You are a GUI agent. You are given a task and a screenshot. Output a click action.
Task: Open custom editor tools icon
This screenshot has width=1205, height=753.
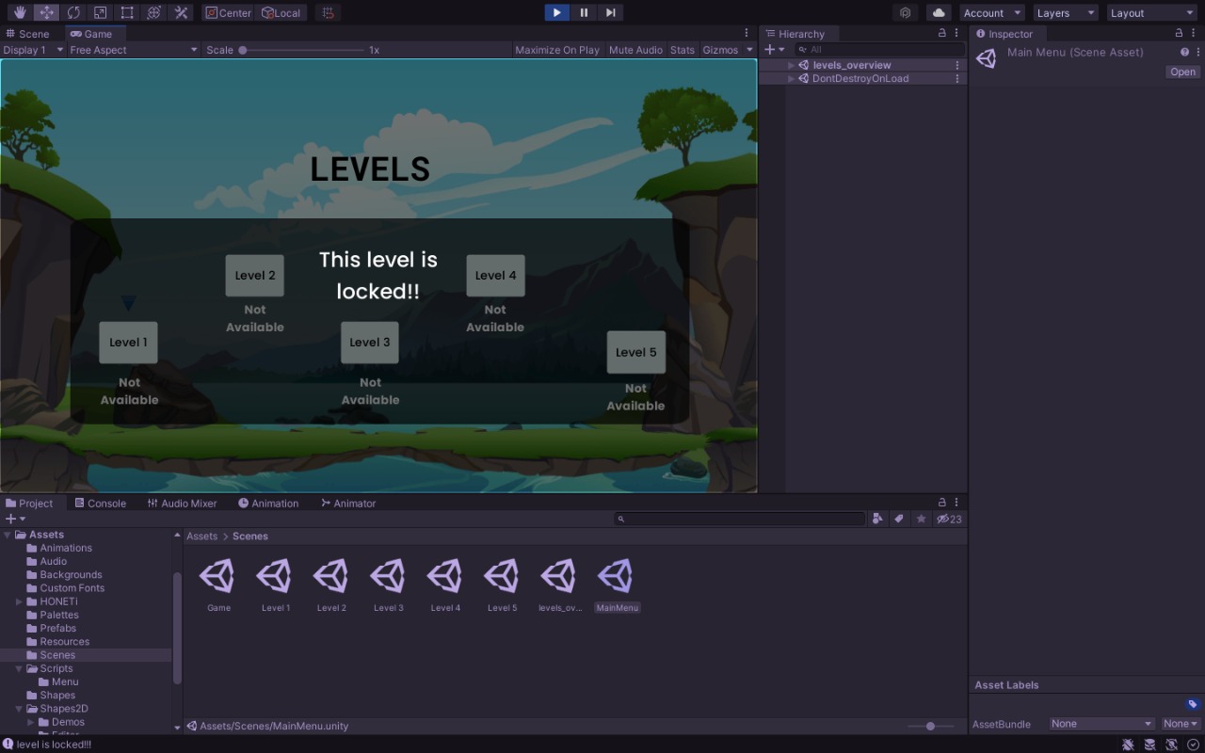pyautogui.click(x=181, y=12)
